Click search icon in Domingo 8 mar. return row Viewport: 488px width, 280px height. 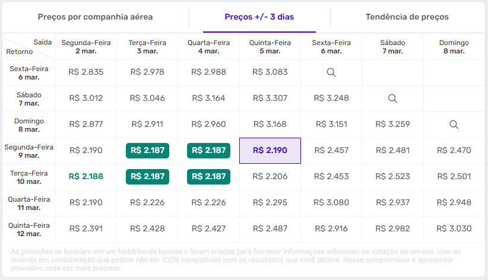pos(454,125)
